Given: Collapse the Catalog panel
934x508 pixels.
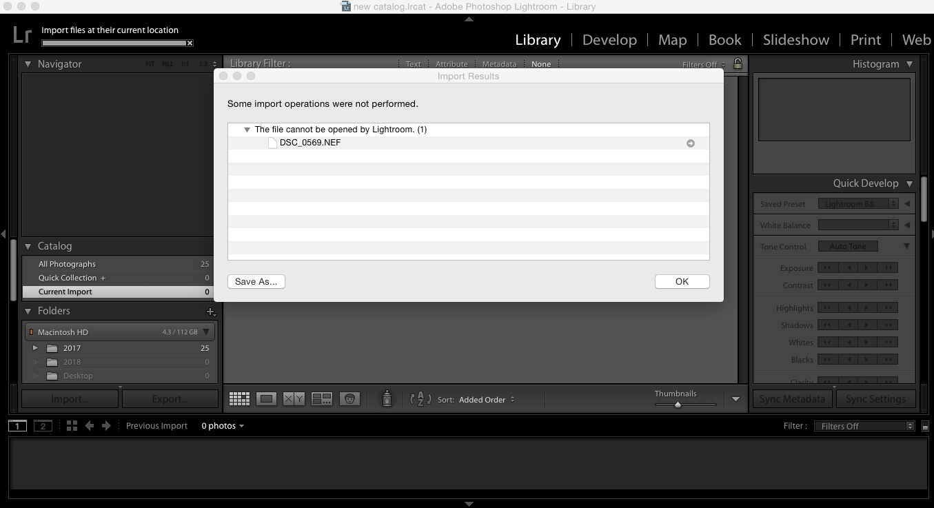Looking at the screenshot, I should [x=28, y=246].
